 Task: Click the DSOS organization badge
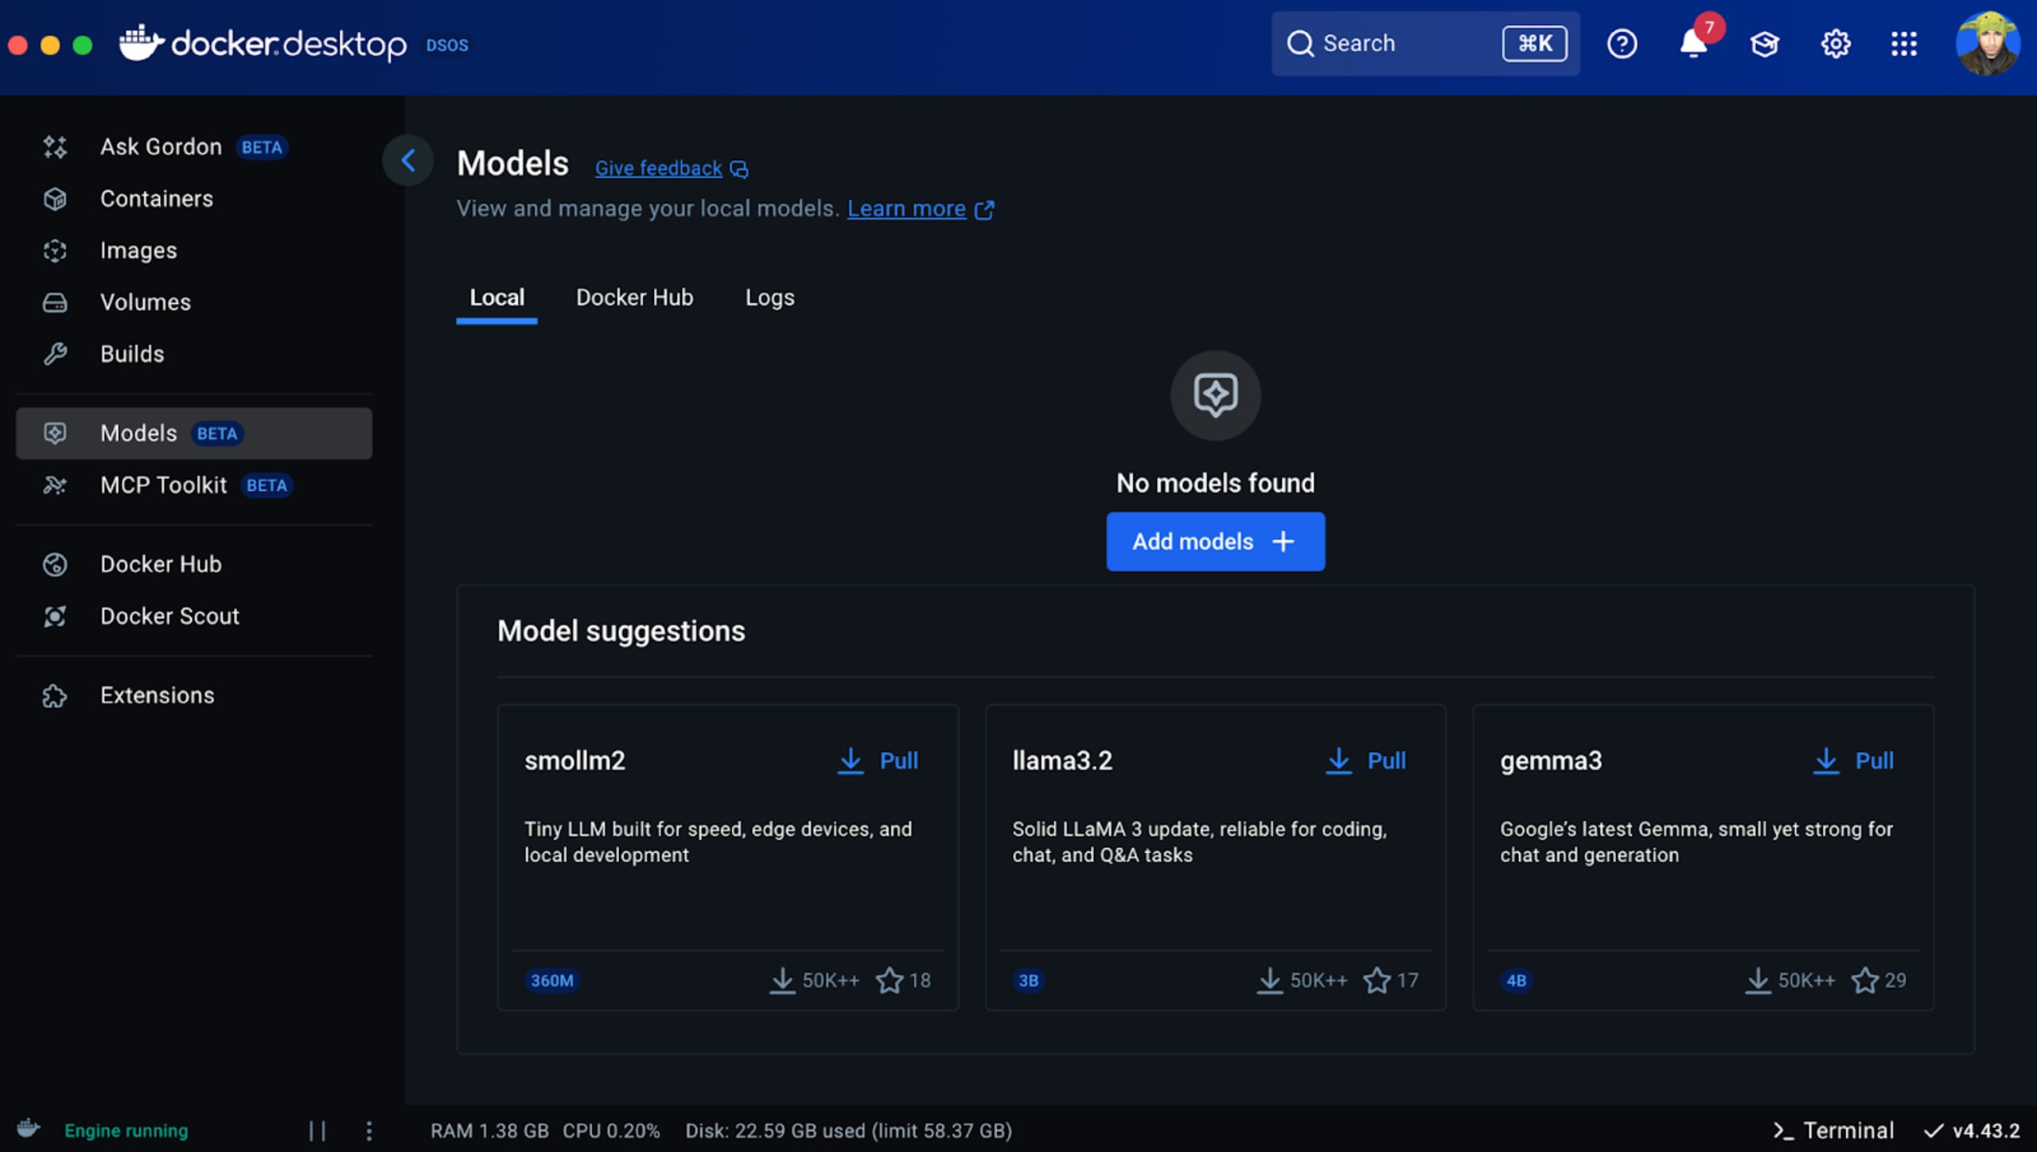pyautogui.click(x=447, y=45)
